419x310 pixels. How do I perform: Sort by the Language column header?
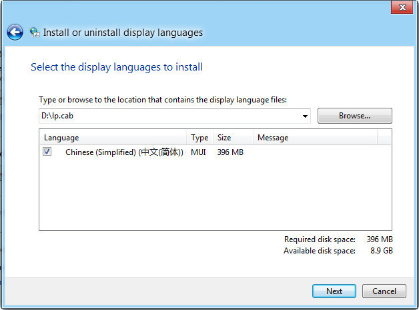click(113, 138)
